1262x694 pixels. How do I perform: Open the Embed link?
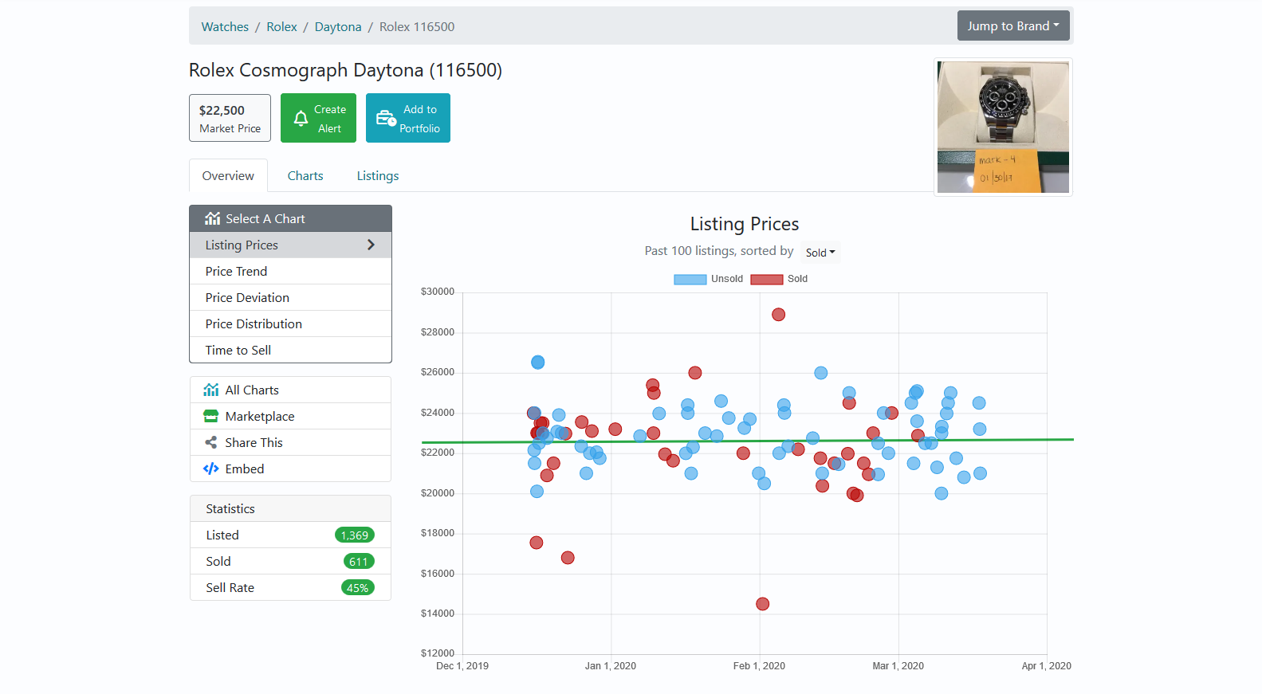pos(290,469)
